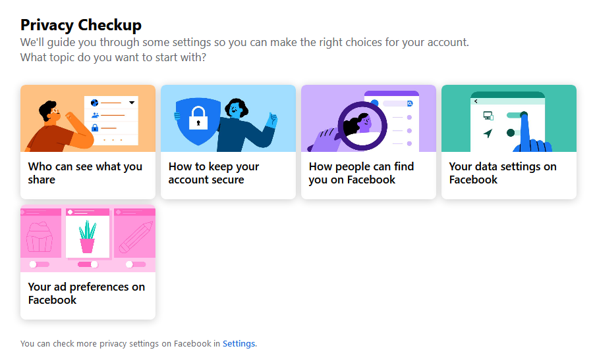The height and width of the screenshot is (361, 595).
Task: Click the pencil outline illustration
Action: [x=136, y=237]
